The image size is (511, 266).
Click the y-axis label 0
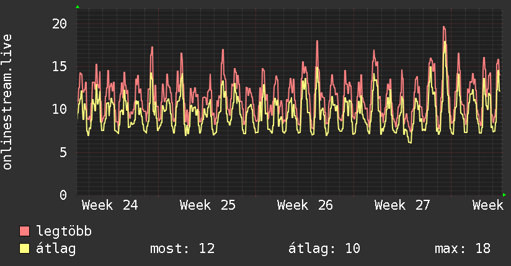point(63,195)
